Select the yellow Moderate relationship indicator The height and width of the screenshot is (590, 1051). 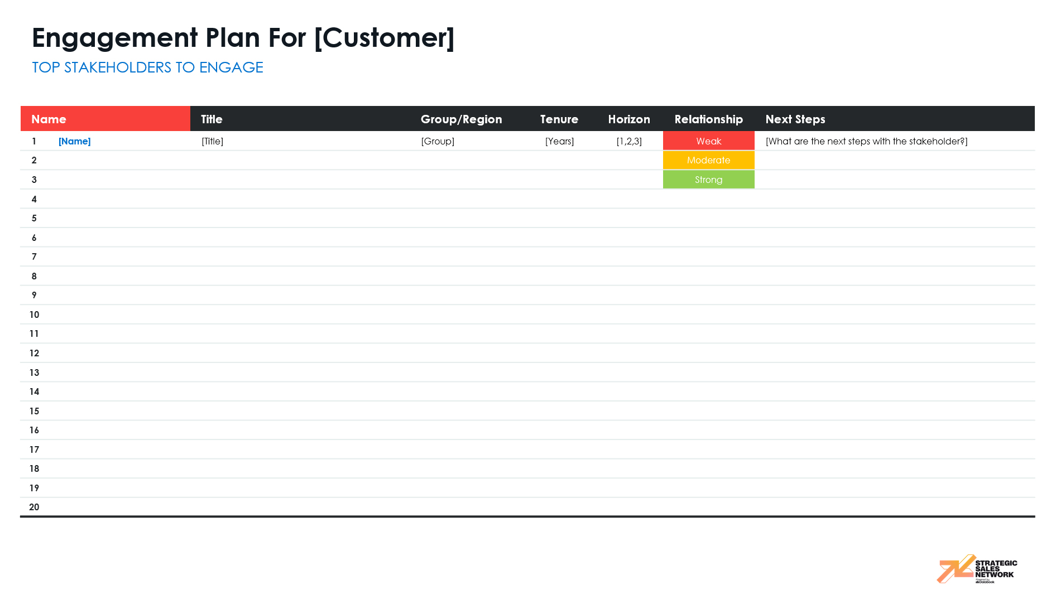coord(708,160)
